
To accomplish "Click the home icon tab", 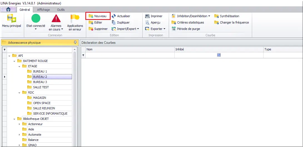I will (x=8, y=9).
